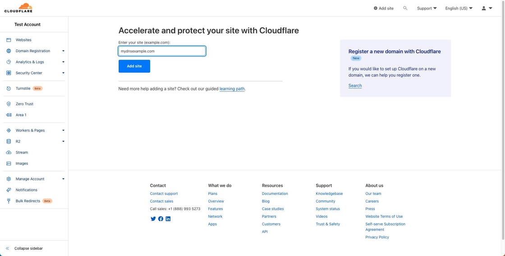Open Images sidebar item
Screen dimensions: 505x256
pyautogui.click(x=22, y=163)
